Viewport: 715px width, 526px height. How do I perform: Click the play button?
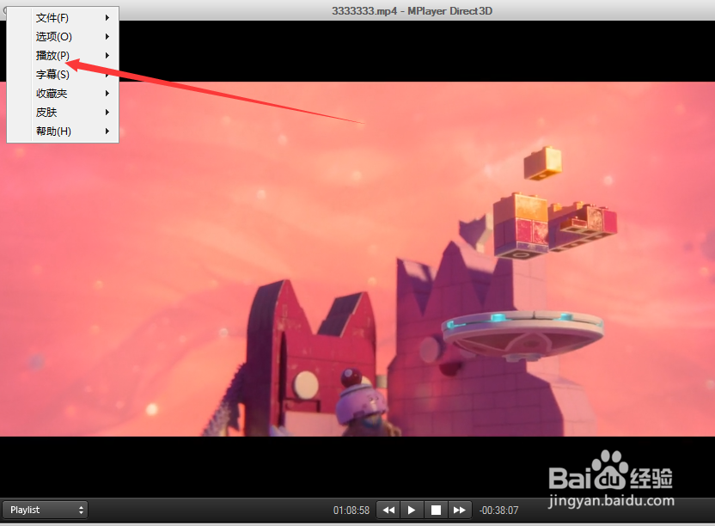[x=412, y=510]
